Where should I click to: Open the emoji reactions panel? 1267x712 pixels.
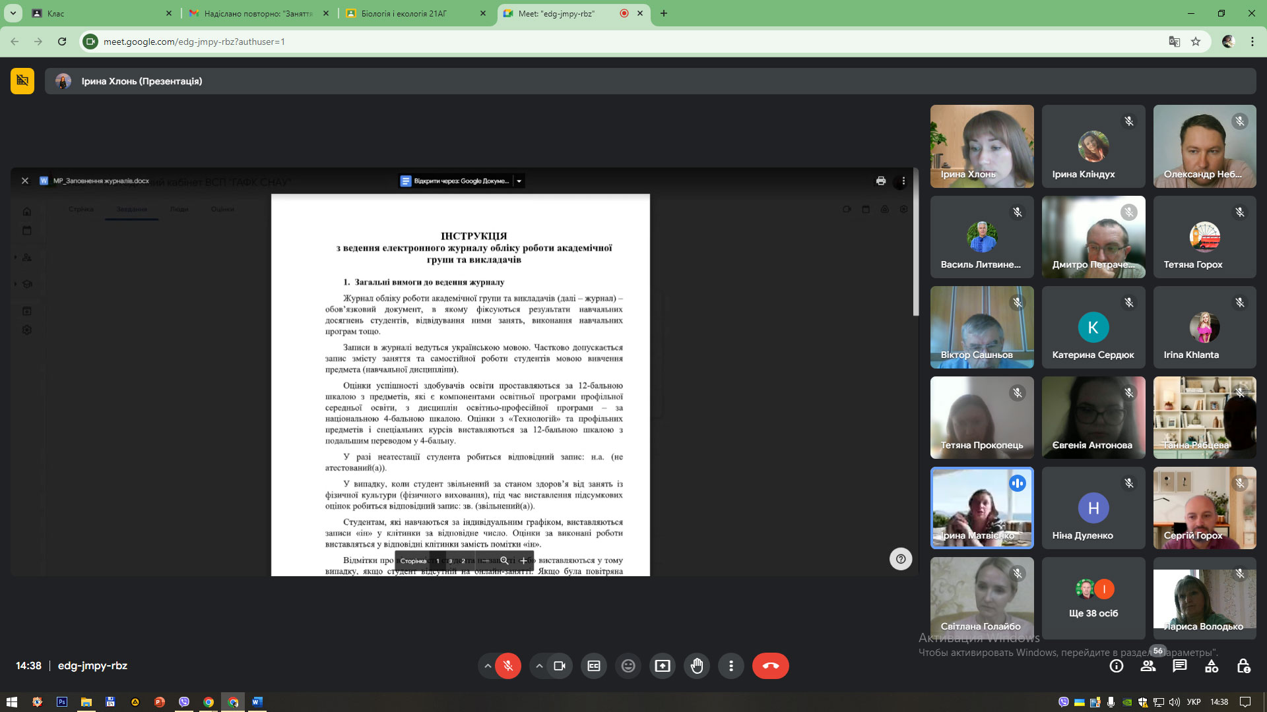pos(628,666)
